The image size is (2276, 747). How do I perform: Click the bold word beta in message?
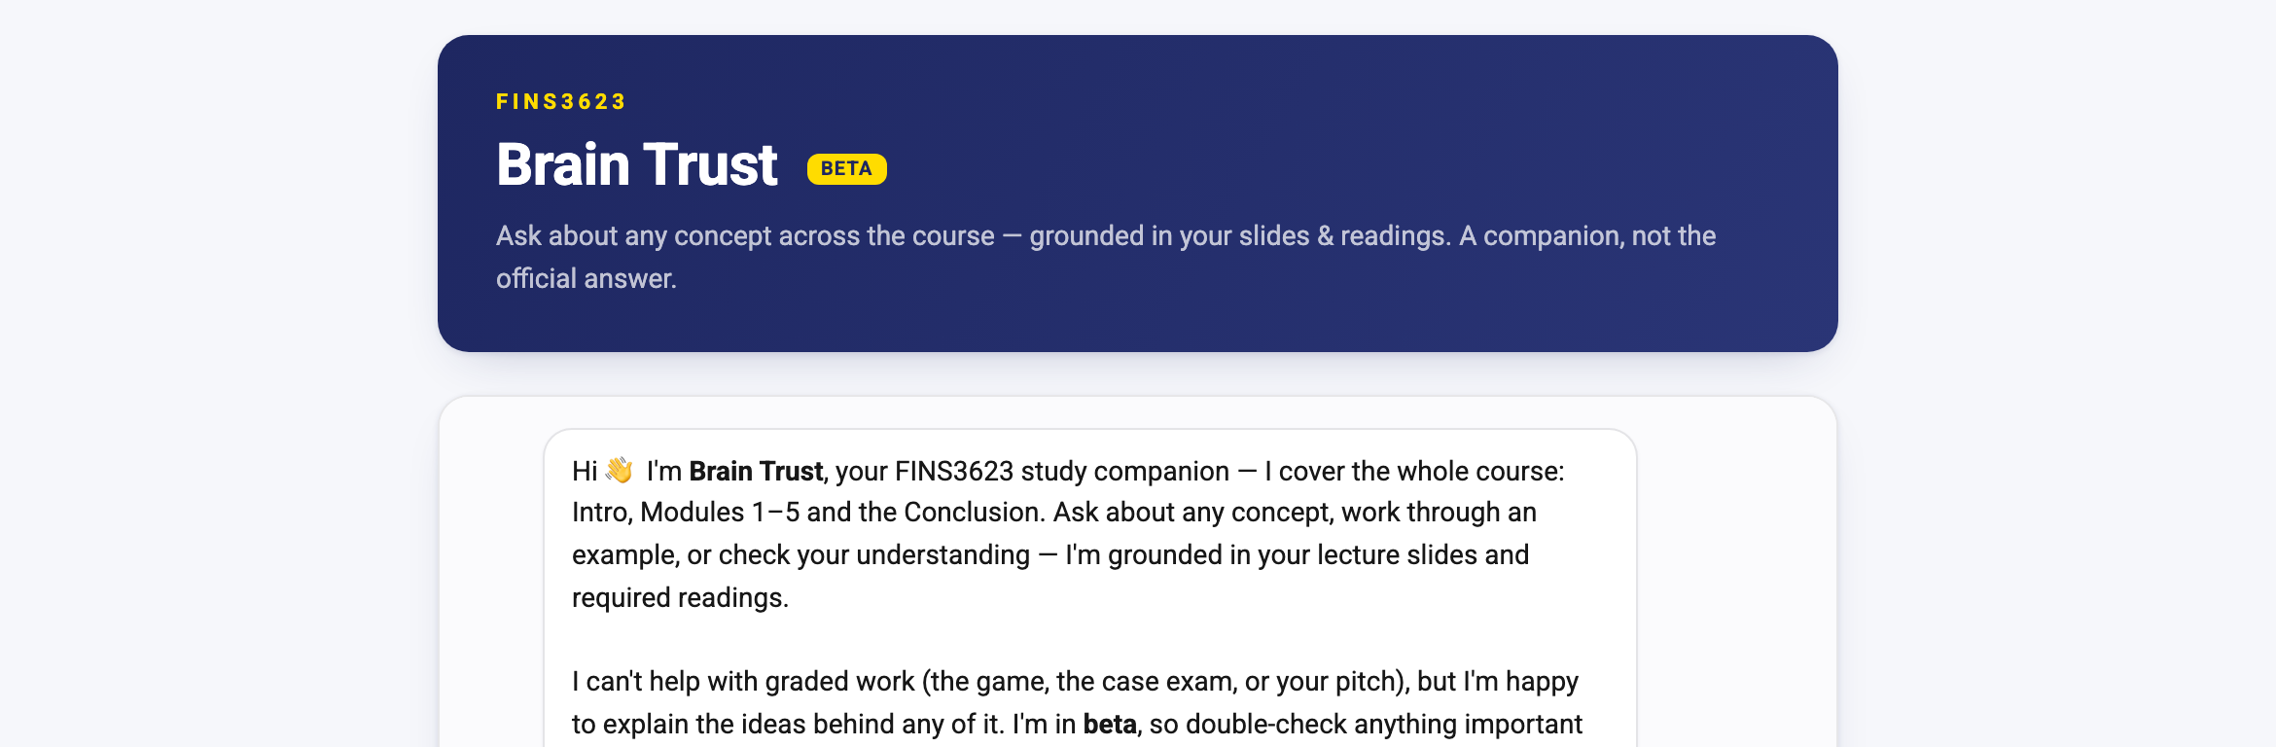point(1110,724)
